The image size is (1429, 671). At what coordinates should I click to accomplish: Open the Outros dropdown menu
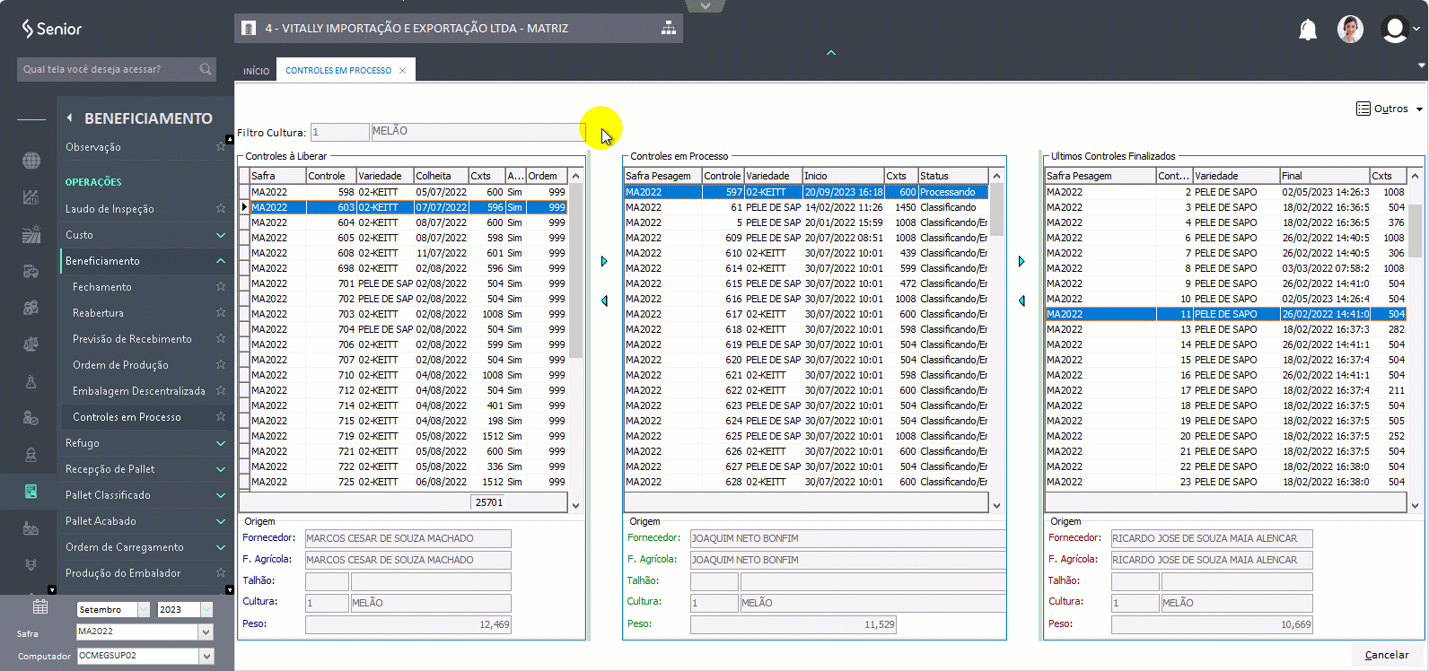(1390, 109)
